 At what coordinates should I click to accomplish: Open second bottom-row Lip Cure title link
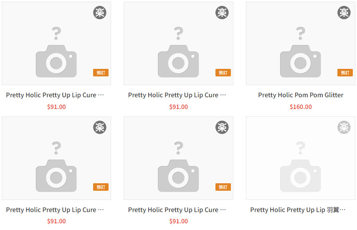[x=177, y=210]
